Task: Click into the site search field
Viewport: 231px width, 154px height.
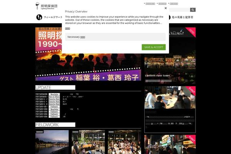Action: pyautogui.click(x=179, y=10)
